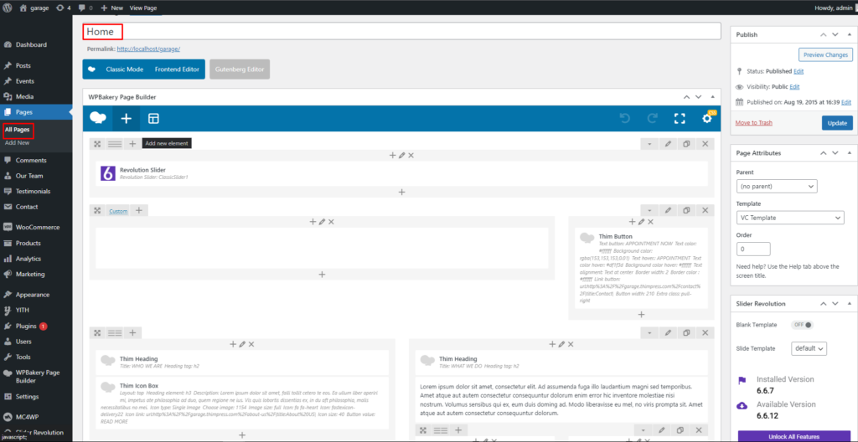Click Preview Changes button

(x=825, y=54)
